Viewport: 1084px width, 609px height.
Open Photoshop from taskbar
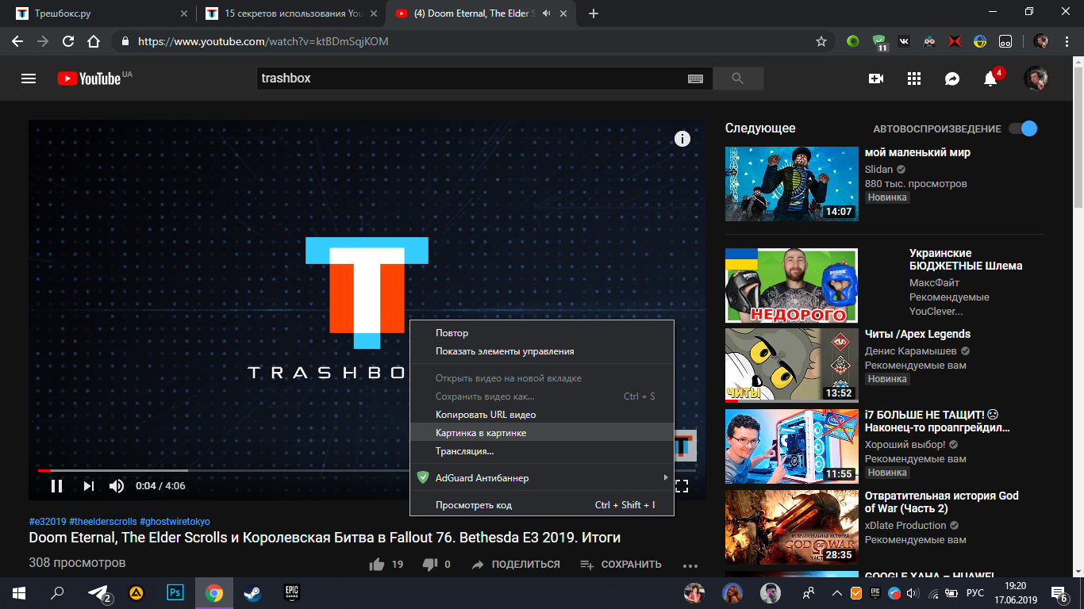(175, 592)
